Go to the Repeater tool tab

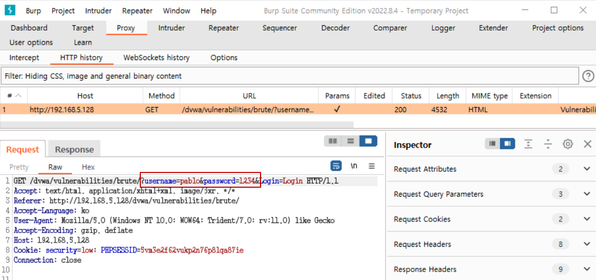[224, 28]
